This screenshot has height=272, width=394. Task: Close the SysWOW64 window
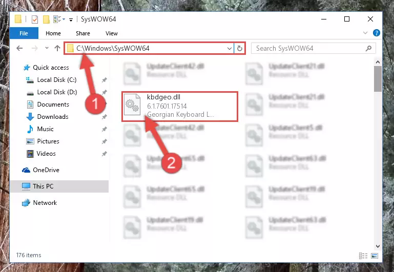point(370,19)
